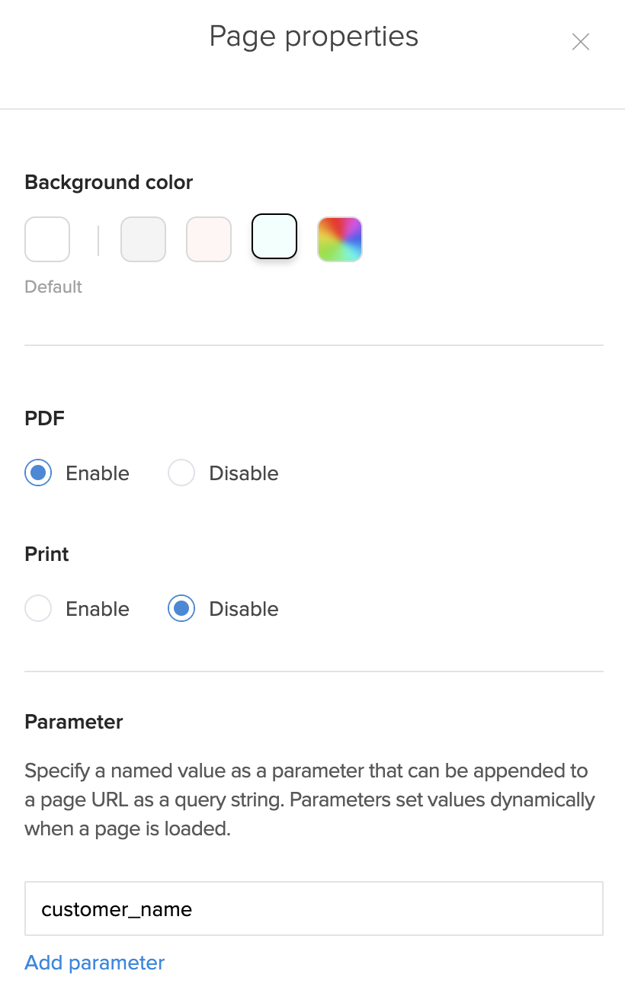Close the Page properties panel

tap(581, 42)
